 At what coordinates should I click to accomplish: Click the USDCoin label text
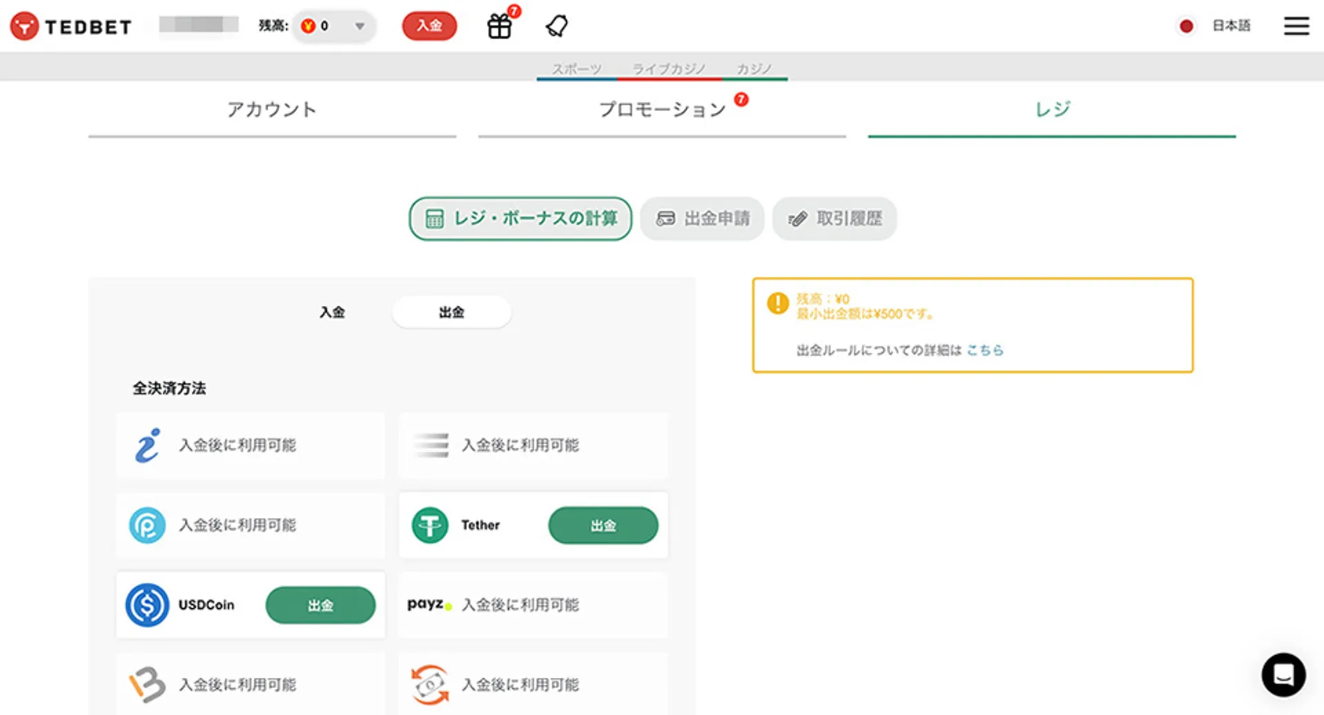click(x=206, y=605)
